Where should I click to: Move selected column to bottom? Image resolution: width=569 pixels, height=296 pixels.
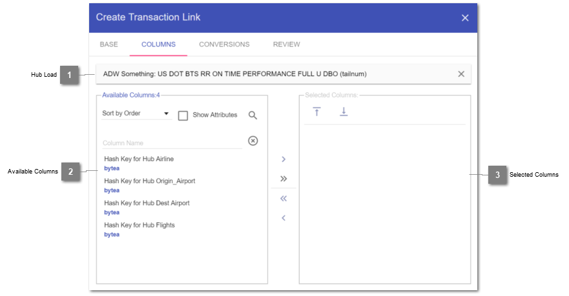tap(344, 112)
